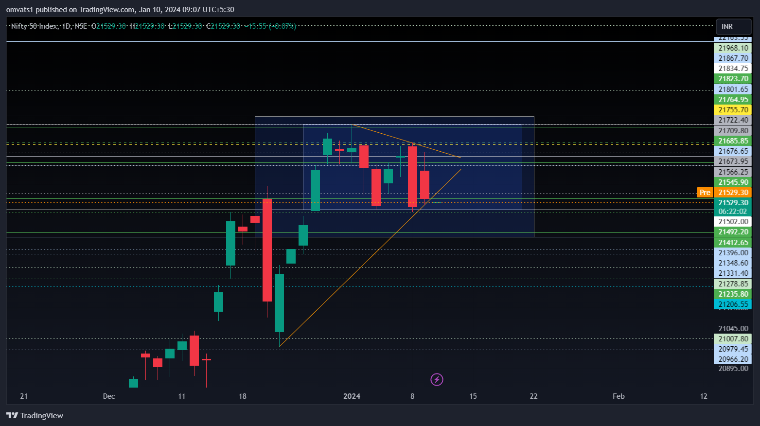This screenshot has width=760, height=426.
Task: Click date 11 on the time axis
Action: coord(182,396)
